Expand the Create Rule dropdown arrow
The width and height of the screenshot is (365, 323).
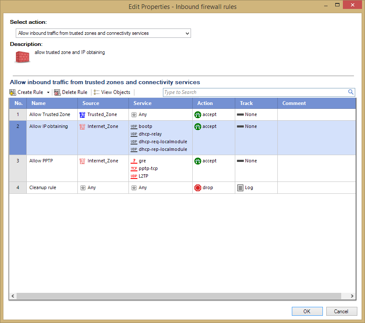coord(48,92)
